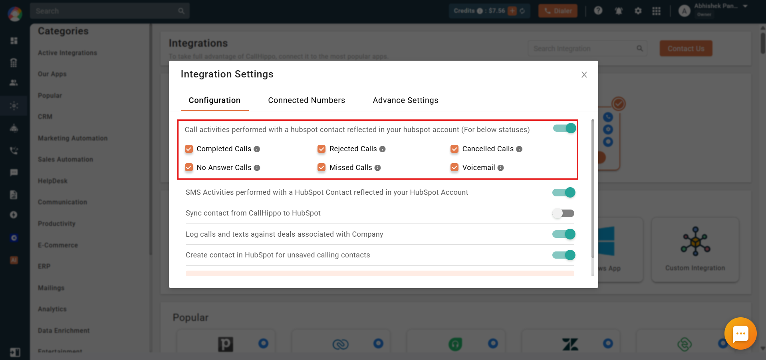Show info for Voicemail
The height and width of the screenshot is (360, 766).
pyautogui.click(x=500, y=168)
